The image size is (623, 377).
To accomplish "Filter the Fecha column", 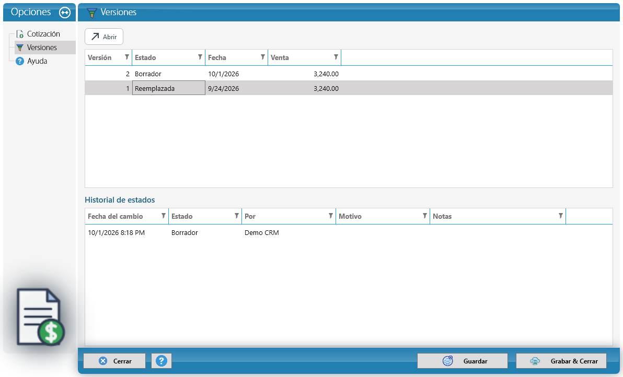I will (262, 57).
